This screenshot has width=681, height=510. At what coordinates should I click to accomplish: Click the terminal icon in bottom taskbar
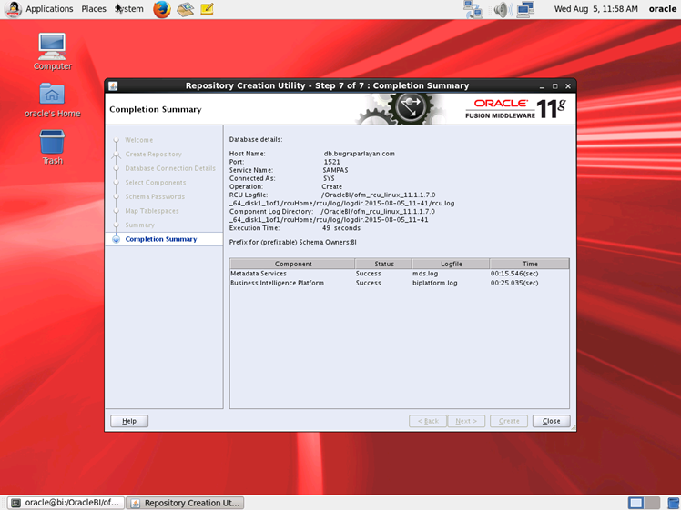click(15, 503)
